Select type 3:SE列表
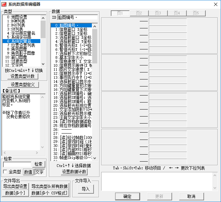This screenshot has width=221, height=202. (x=21, y=29)
